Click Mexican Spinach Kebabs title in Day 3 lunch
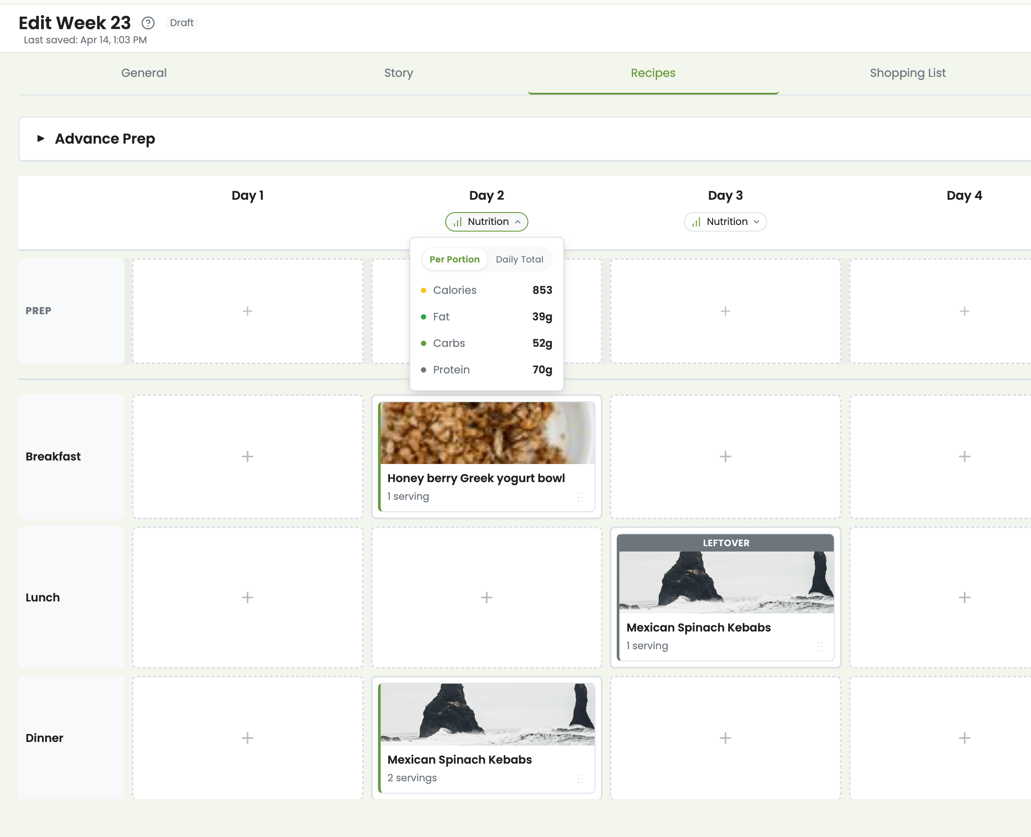This screenshot has height=837, width=1031. [x=698, y=628]
